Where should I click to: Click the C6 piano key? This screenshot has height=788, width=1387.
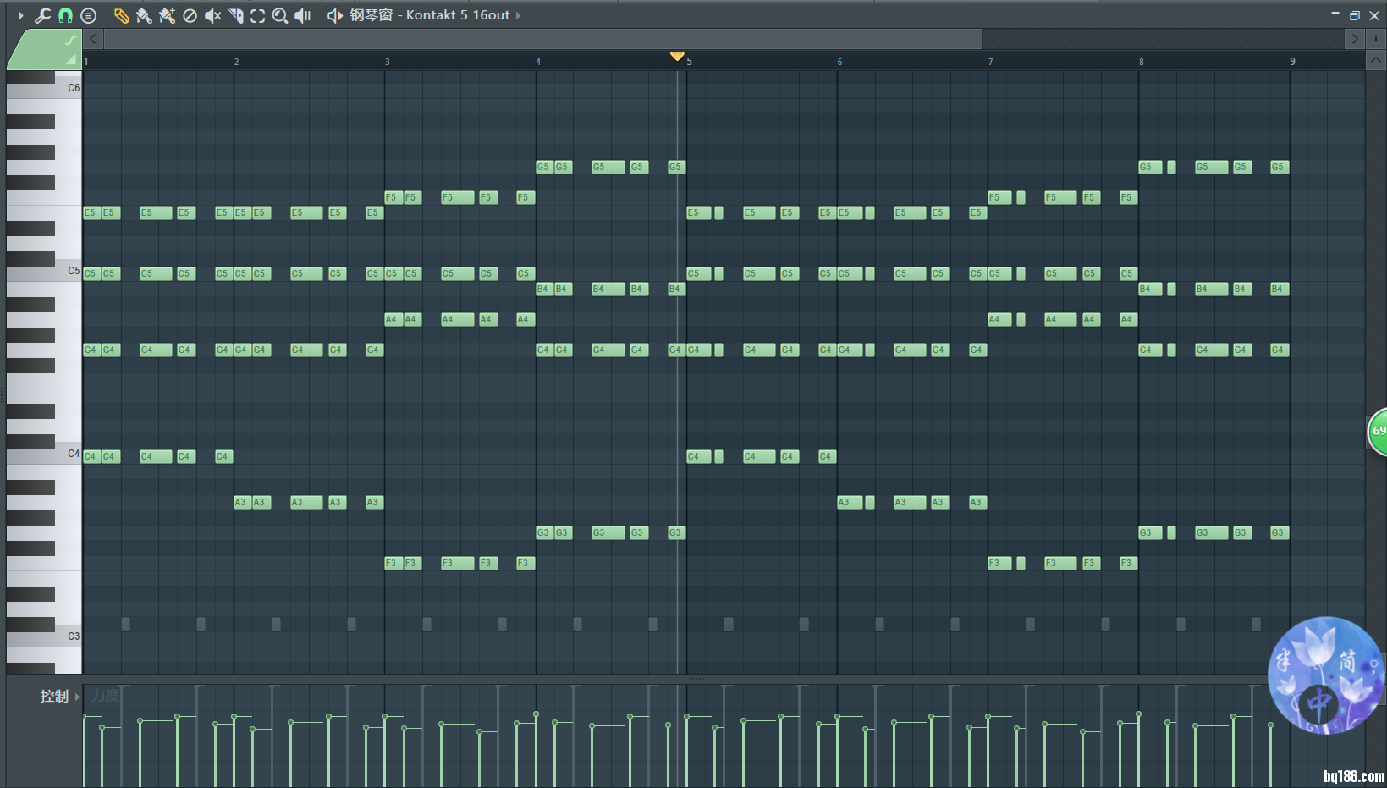click(x=44, y=88)
